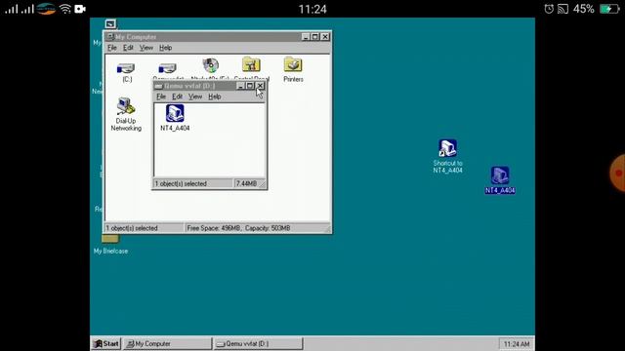Open the Control Panel folder icon

tap(251, 65)
